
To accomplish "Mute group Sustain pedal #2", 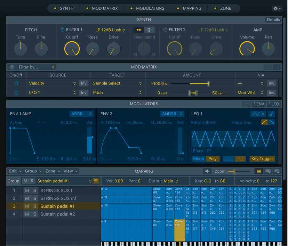I will tap(27, 214).
